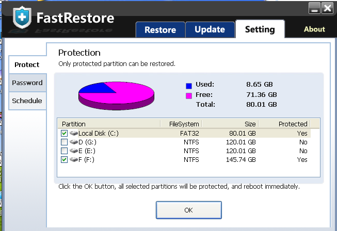Click the Local Disk (C:) drive icon
This screenshot has width=337, height=231.
(73, 134)
